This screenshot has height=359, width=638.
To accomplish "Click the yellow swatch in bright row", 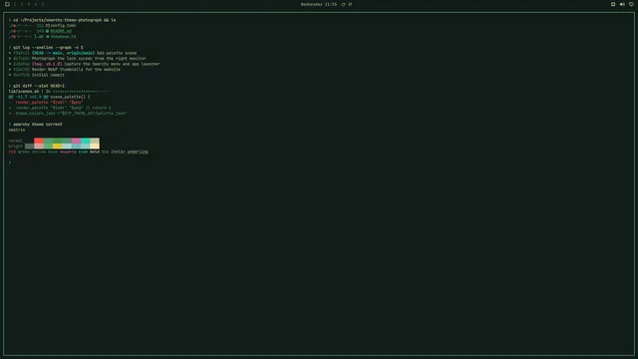I will tap(58, 147).
